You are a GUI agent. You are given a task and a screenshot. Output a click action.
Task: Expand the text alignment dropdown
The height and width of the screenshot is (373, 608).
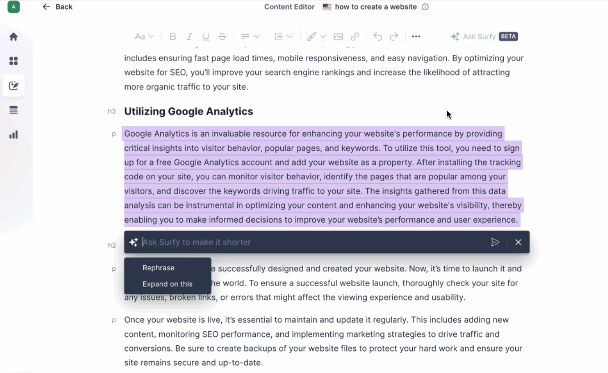tap(250, 37)
